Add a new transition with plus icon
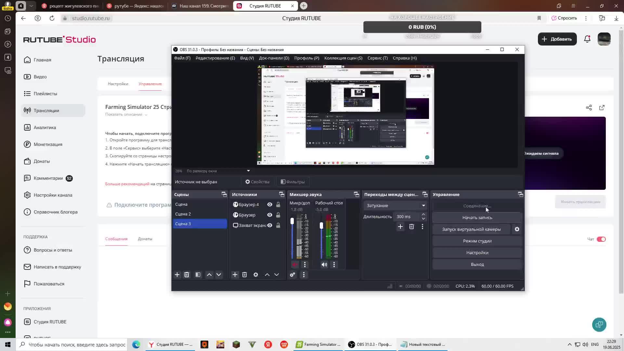The width and height of the screenshot is (624, 351). pos(400,227)
